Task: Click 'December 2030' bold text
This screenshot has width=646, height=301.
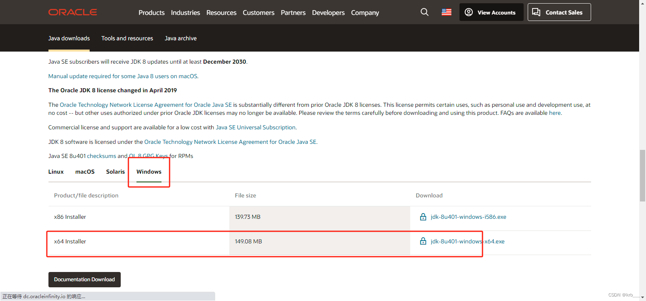Action: [x=224, y=62]
